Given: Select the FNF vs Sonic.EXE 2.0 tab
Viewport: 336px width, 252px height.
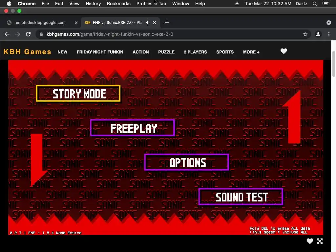Looking at the screenshot, I should tap(120, 23).
